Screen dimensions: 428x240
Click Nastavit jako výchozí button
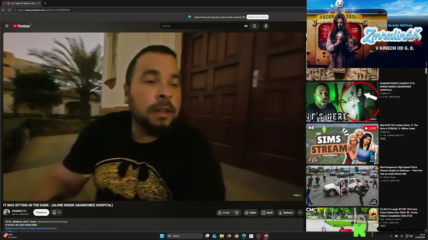pos(257,17)
